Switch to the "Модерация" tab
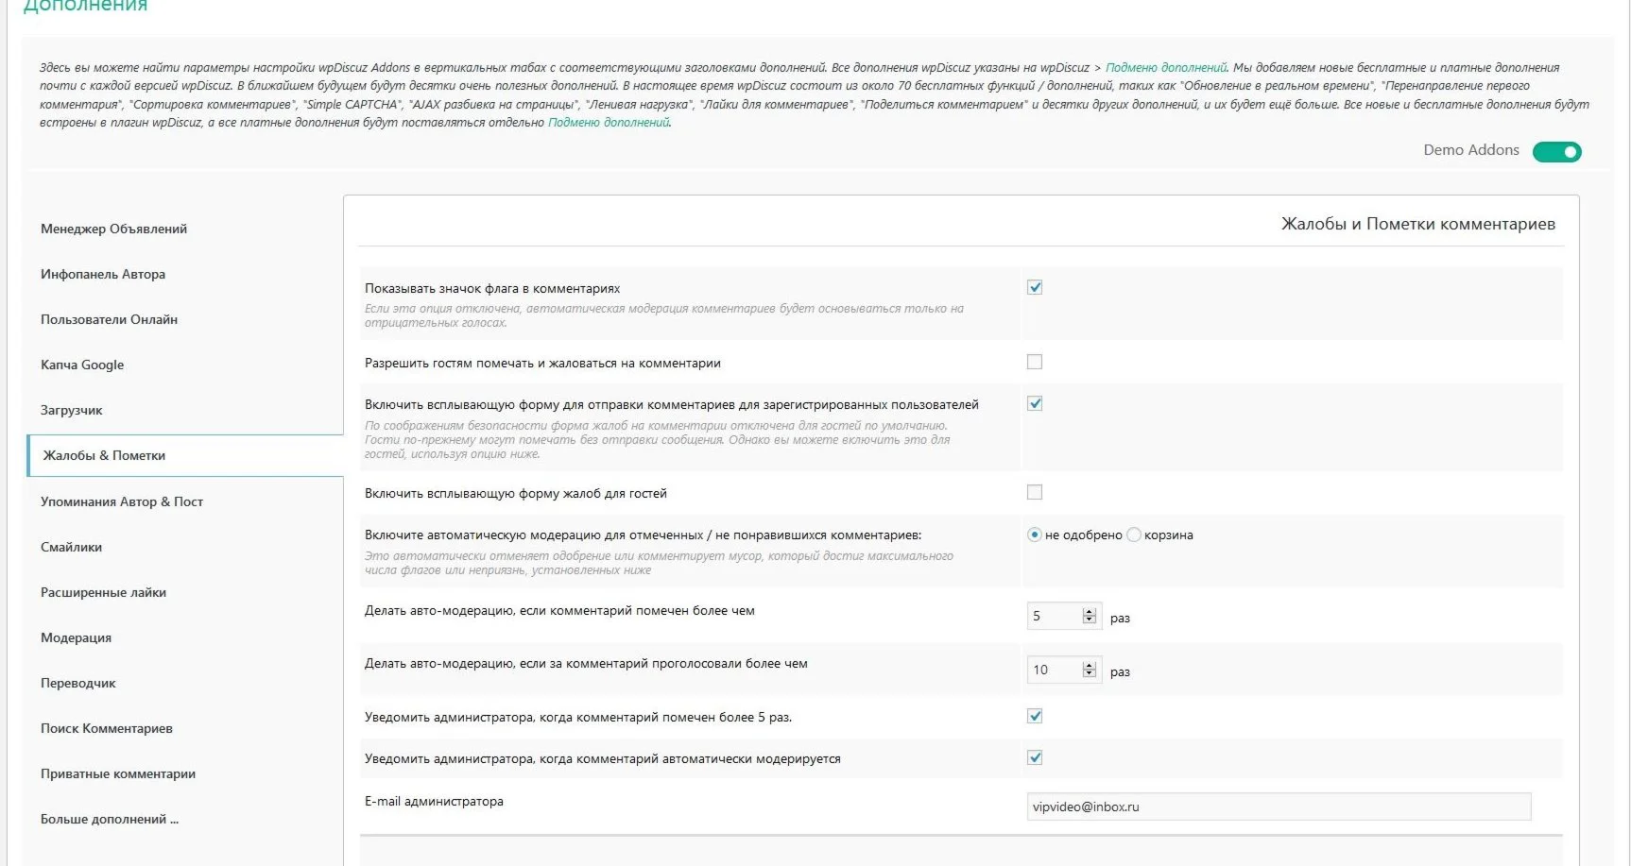Viewport: 1631px width, 866px height. tap(76, 637)
